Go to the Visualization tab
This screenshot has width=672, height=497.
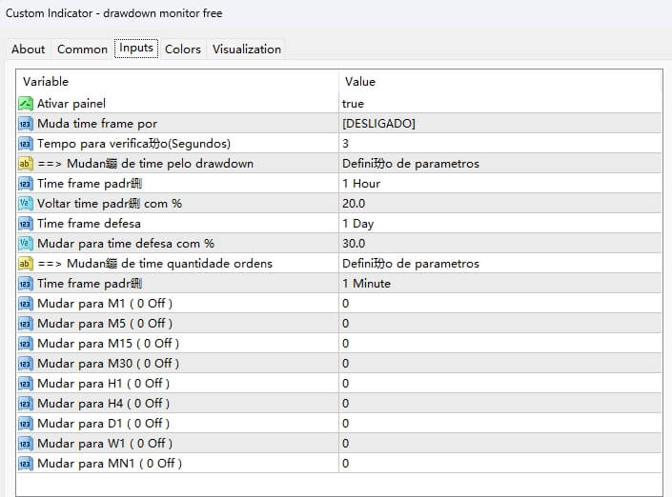[247, 50]
